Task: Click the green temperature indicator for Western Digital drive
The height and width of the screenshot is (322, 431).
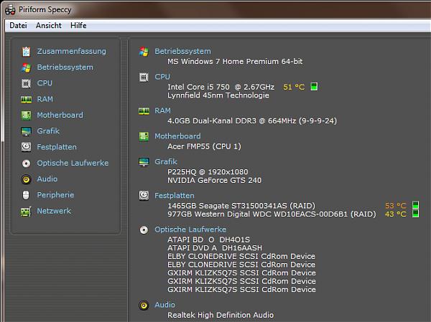Action: click(415, 213)
